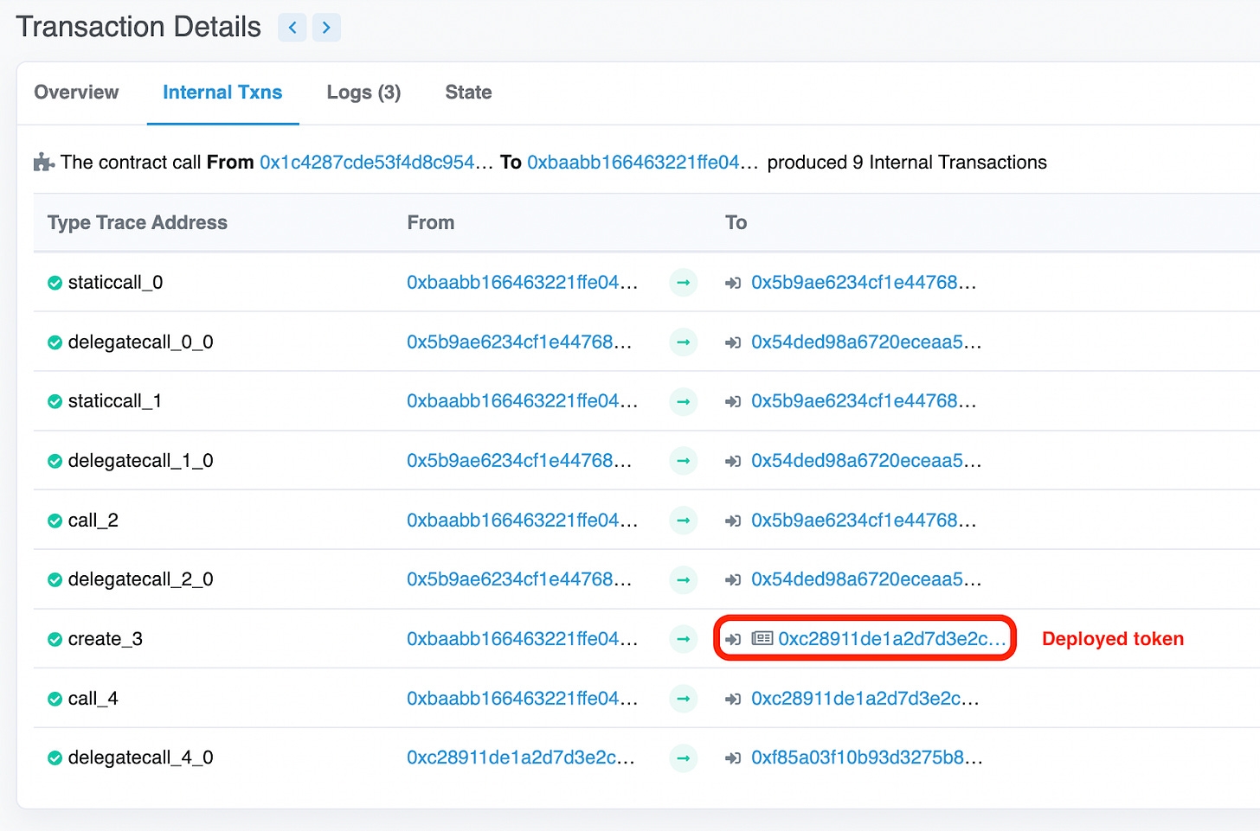1260x831 pixels.
Task: Click the contract puzzle icon beside call summary
Action: [x=43, y=163]
